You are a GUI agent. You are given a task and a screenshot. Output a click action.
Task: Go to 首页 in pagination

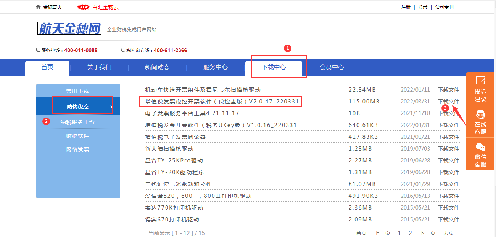(361, 233)
